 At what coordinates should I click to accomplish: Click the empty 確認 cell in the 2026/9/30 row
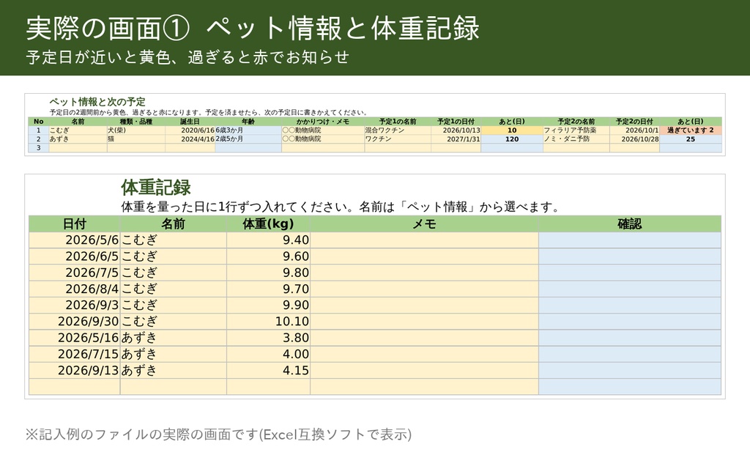pyautogui.click(x=629, y=322)
